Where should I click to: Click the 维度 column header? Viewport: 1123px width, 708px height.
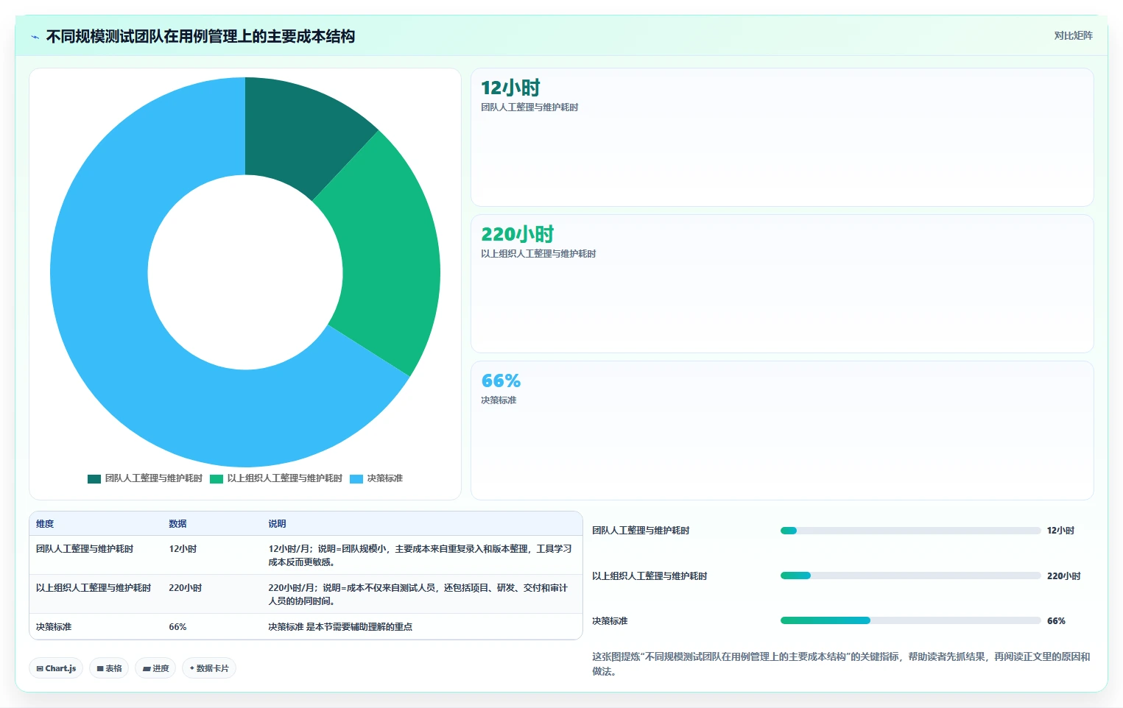(x=45, y=524)
